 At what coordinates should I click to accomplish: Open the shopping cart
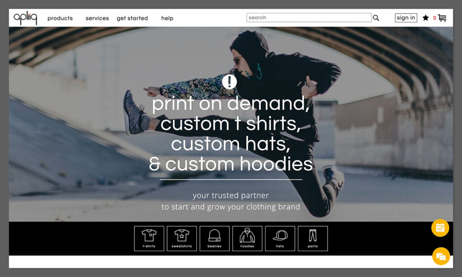[442, 18]
